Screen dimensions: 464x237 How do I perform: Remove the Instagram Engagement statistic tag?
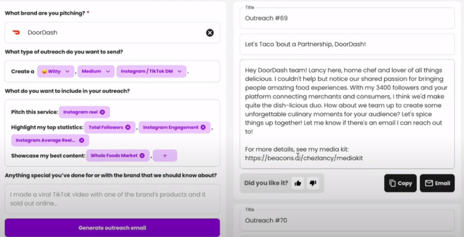coord(203,127)
